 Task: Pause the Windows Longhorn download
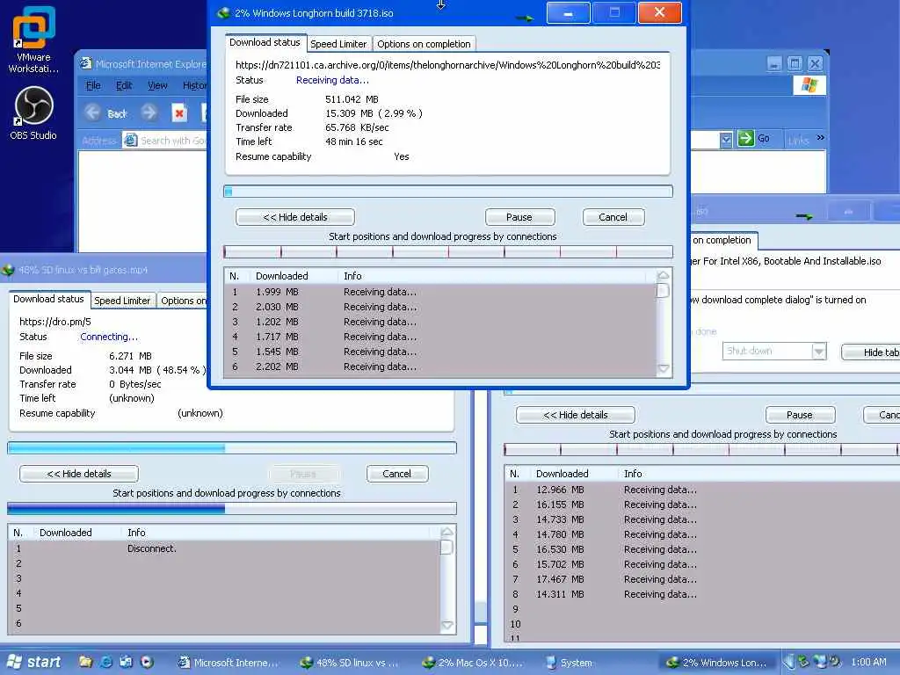click(x=519, y=217)
